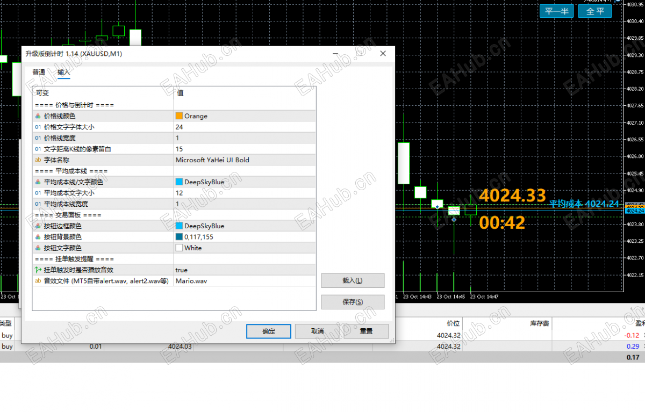
Task: Click the 平一半 button on the chart
Action: (557, 11)
